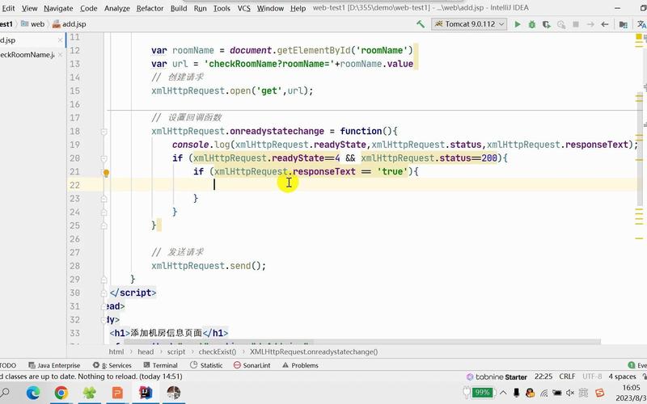Click the muted speaker tray icon
647x404 pixels.
[570, 393]
